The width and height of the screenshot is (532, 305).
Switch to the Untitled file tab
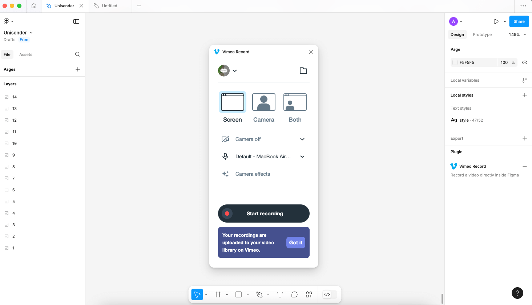[110, 6]
